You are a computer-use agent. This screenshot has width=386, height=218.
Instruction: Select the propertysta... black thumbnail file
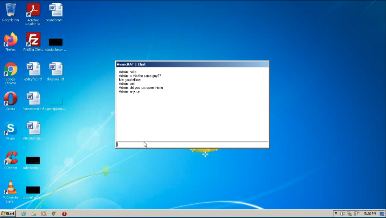(x=33, y=192)
